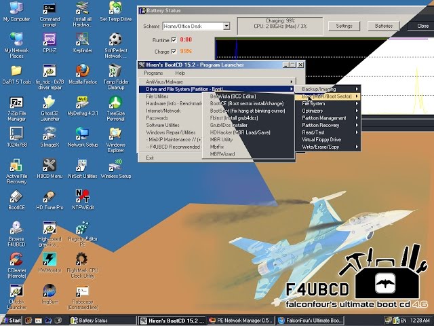This screenshot has height=326, width=434.
Task: Launch the Command prompt shortcut
Action: coord(50,14)
